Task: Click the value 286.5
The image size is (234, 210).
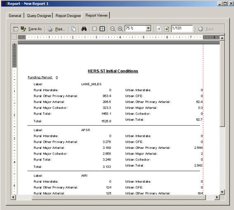Action: pos(107,102)
